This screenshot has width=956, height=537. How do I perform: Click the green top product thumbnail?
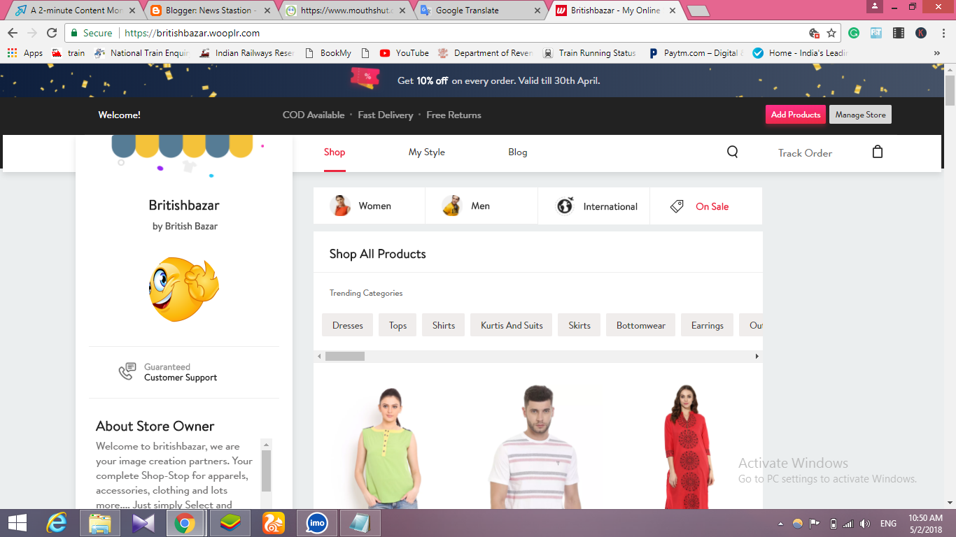tap(390, 447)
